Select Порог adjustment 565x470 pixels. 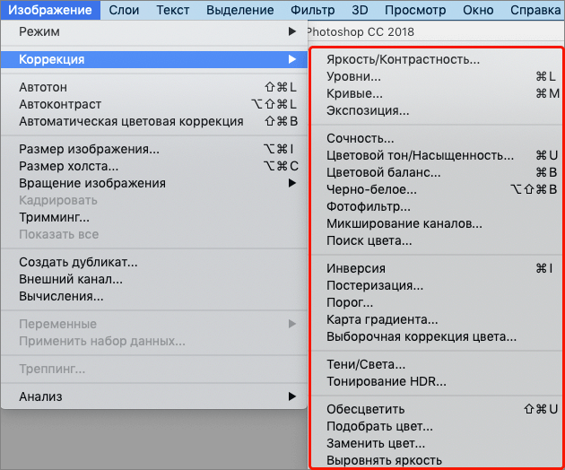[437, 302]
